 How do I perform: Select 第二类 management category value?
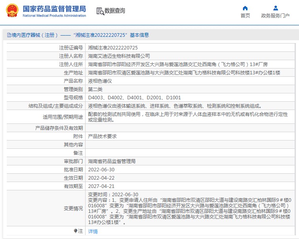[x=95, y=89]
